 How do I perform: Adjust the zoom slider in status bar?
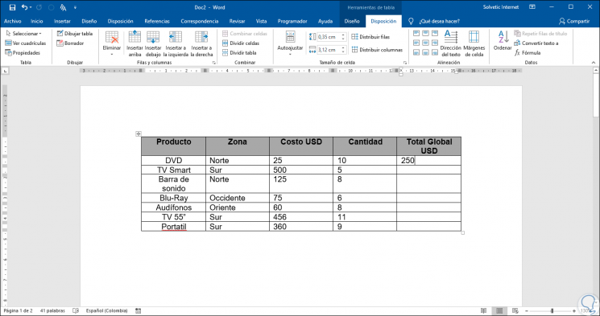click(552, 311)
